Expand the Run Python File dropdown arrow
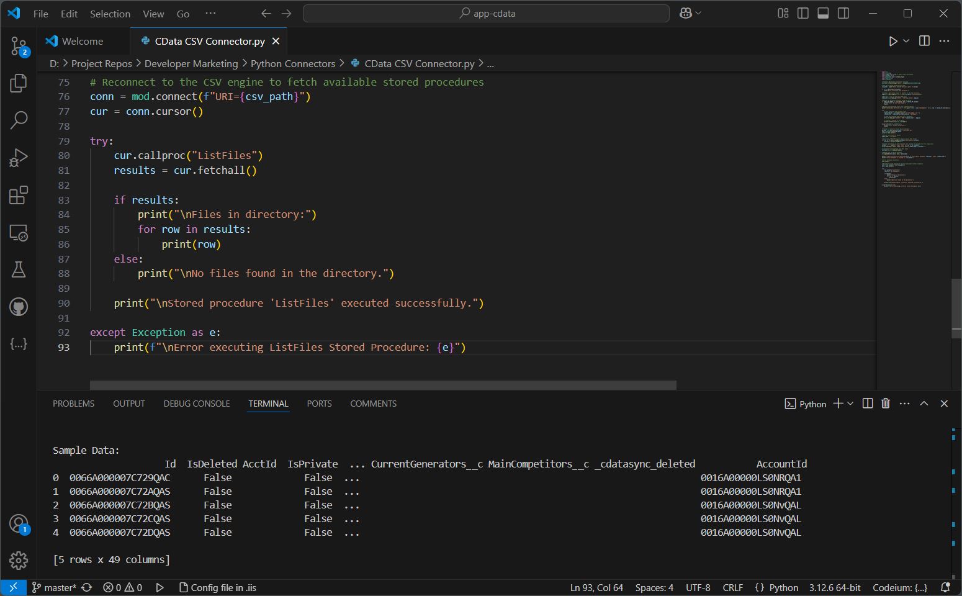 tap(906, 41)
